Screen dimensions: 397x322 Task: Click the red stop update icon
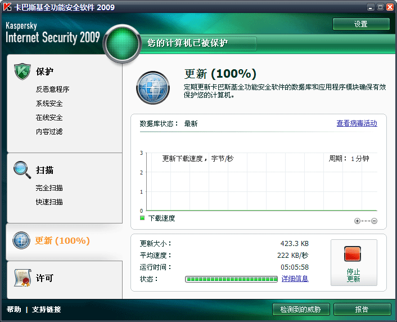[353, 254]
